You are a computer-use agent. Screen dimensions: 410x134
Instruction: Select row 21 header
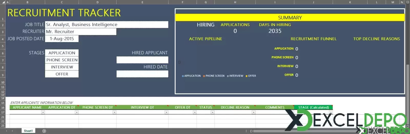click(3, 117)
